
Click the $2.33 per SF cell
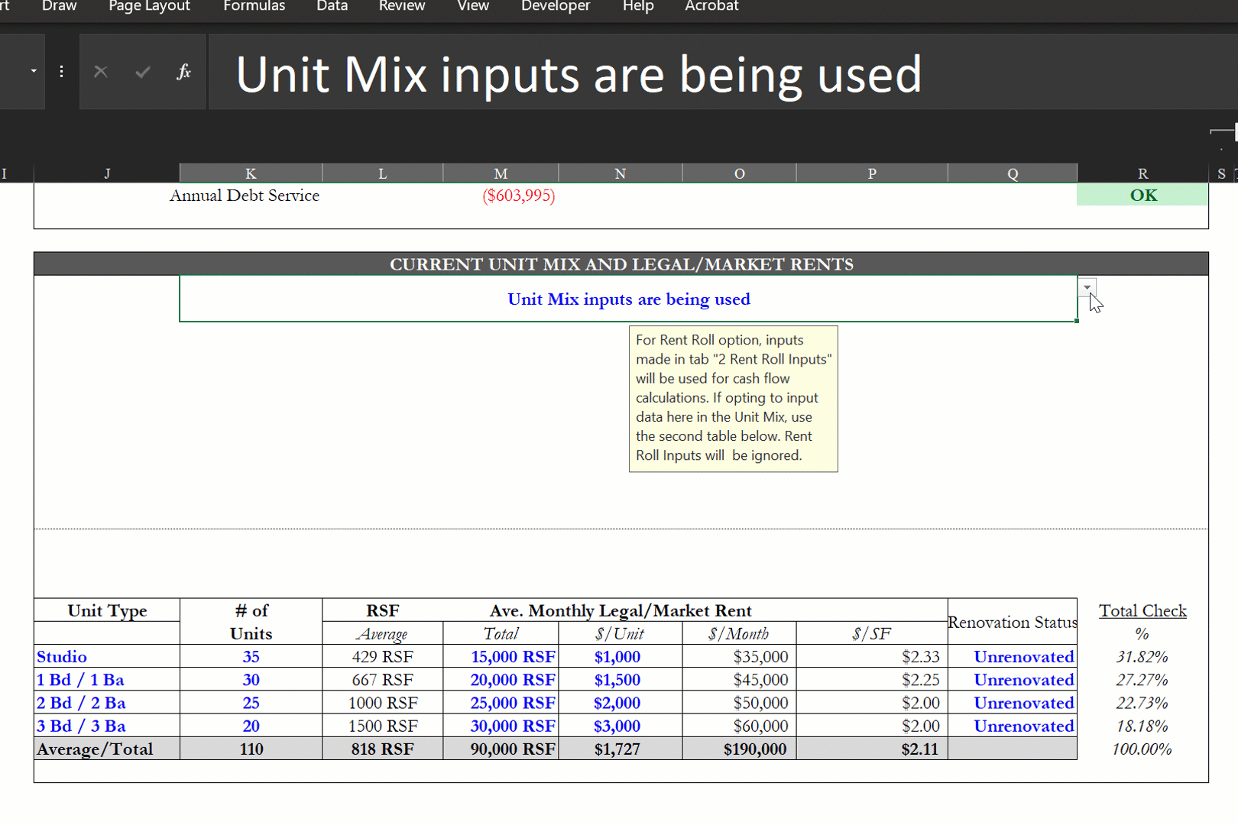click(x=872, y=656)
